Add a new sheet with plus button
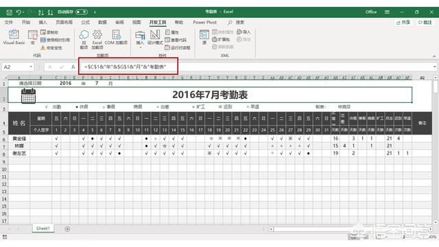Image resolution: width=439 pixels, height=247 pixels. click(67, 229)
